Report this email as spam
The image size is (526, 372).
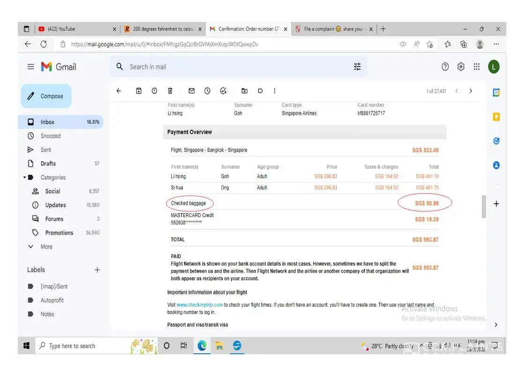154,91
